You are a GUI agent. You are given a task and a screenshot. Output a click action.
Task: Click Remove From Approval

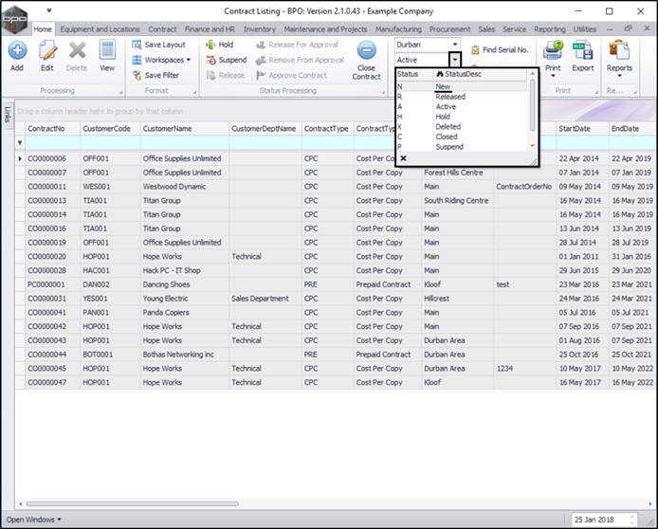(x=300, y=60)
